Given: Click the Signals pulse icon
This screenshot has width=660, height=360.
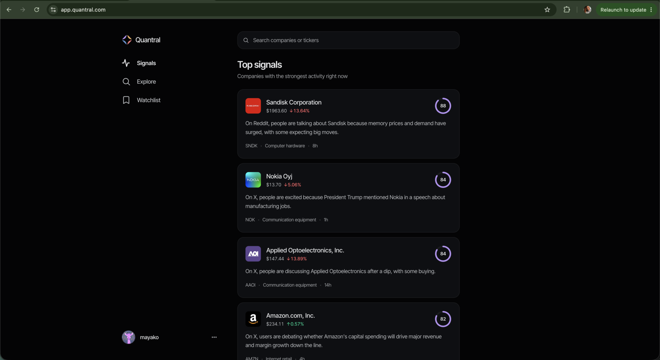Looking at the screenshot, I should (x=126, y=63).
